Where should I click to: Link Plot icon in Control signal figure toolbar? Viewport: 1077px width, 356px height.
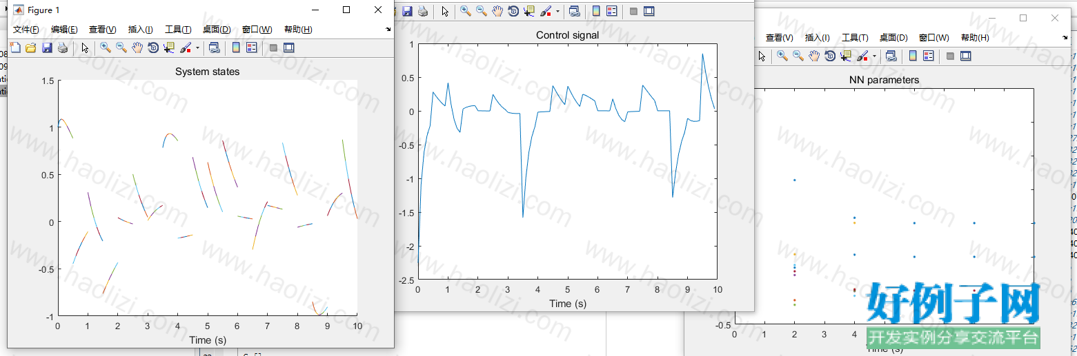pyautogui.click(x=575, y=11)
